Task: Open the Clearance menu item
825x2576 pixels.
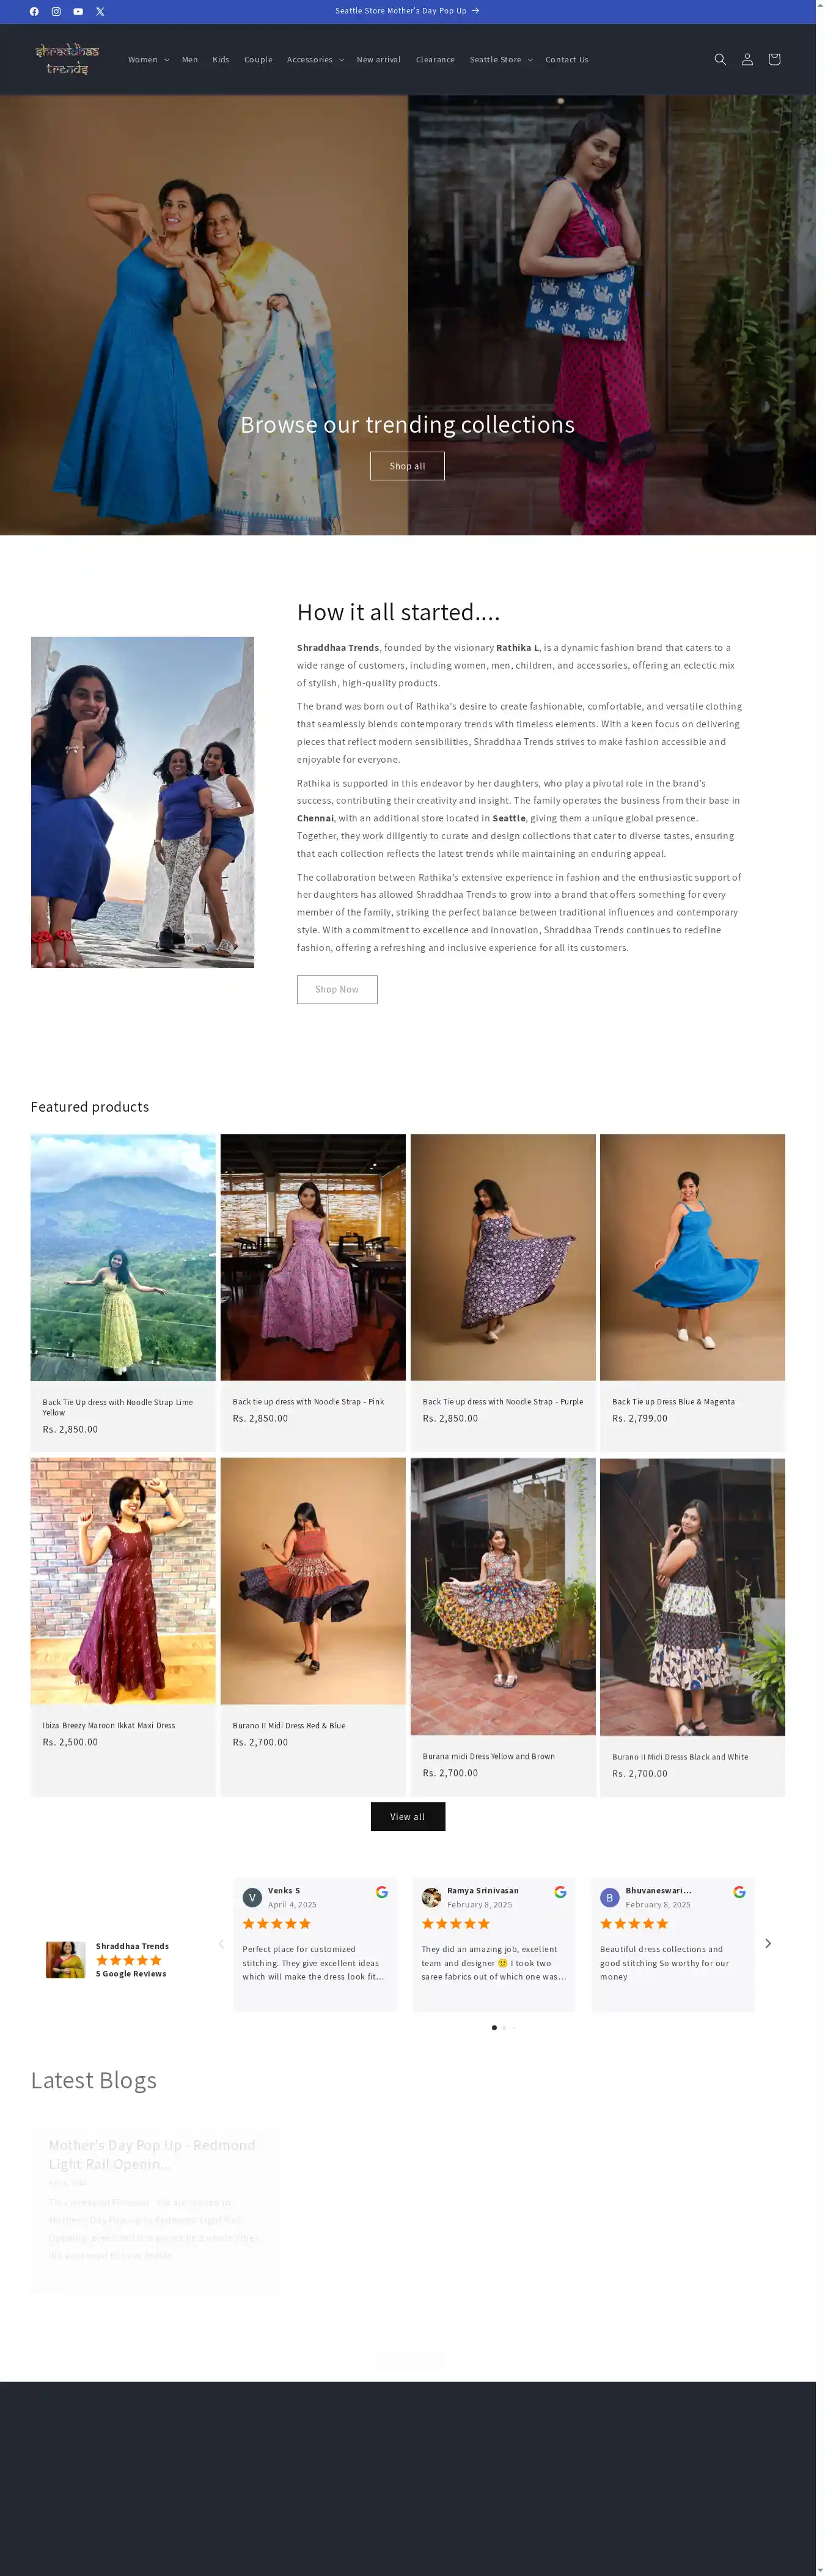Action: click(435, 60)
